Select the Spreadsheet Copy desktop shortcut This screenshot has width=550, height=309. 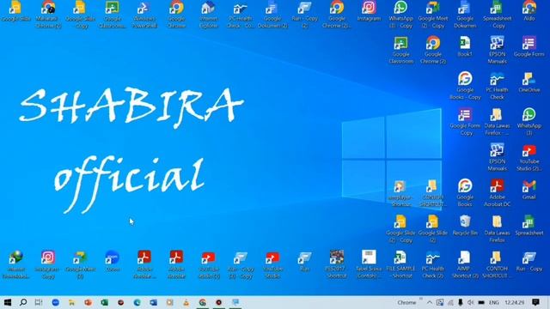[x=497, y=14]
